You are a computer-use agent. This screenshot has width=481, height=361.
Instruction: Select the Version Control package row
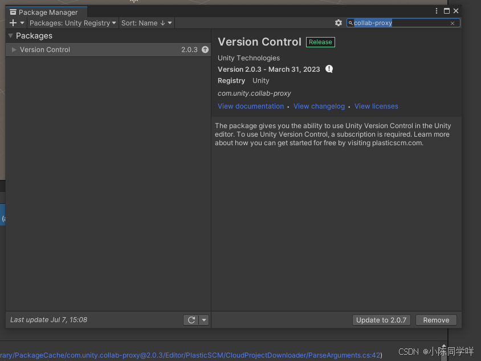click(108, 50)
